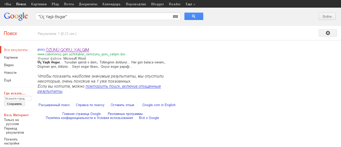Go to Картинки in the top bar
341x147 pixels.
[39, 4]
